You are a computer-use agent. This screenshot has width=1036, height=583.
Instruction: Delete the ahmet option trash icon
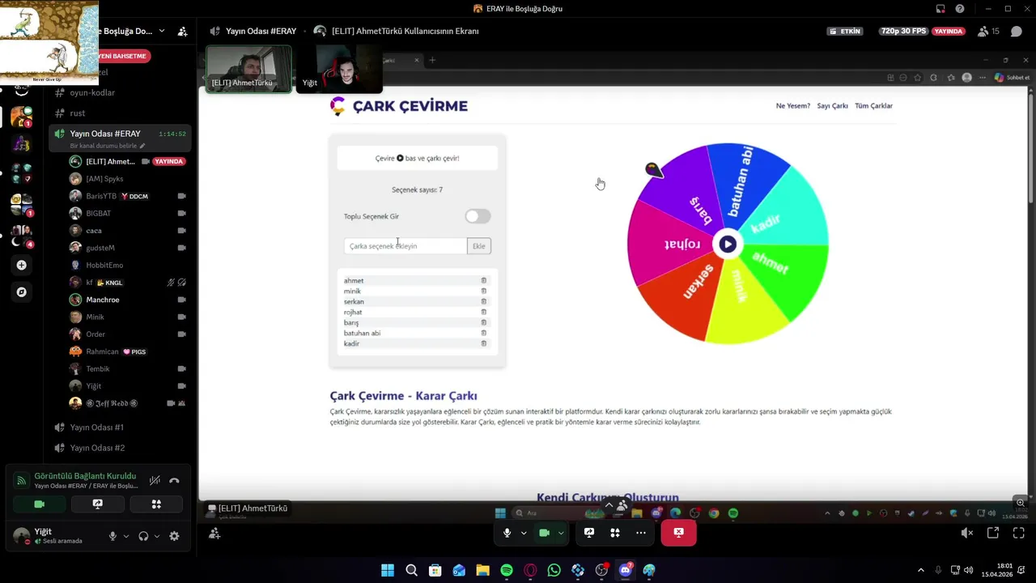click(484, 281)
